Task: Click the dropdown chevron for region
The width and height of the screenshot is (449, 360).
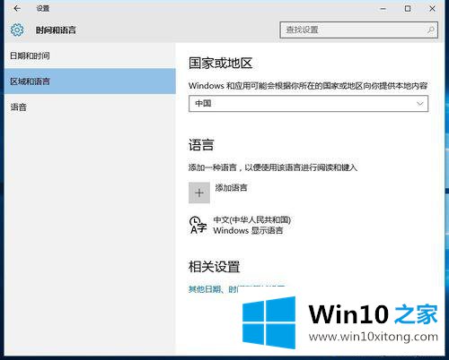Action: 420,104
